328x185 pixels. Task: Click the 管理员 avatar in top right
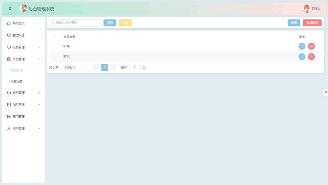coord(306,9)
